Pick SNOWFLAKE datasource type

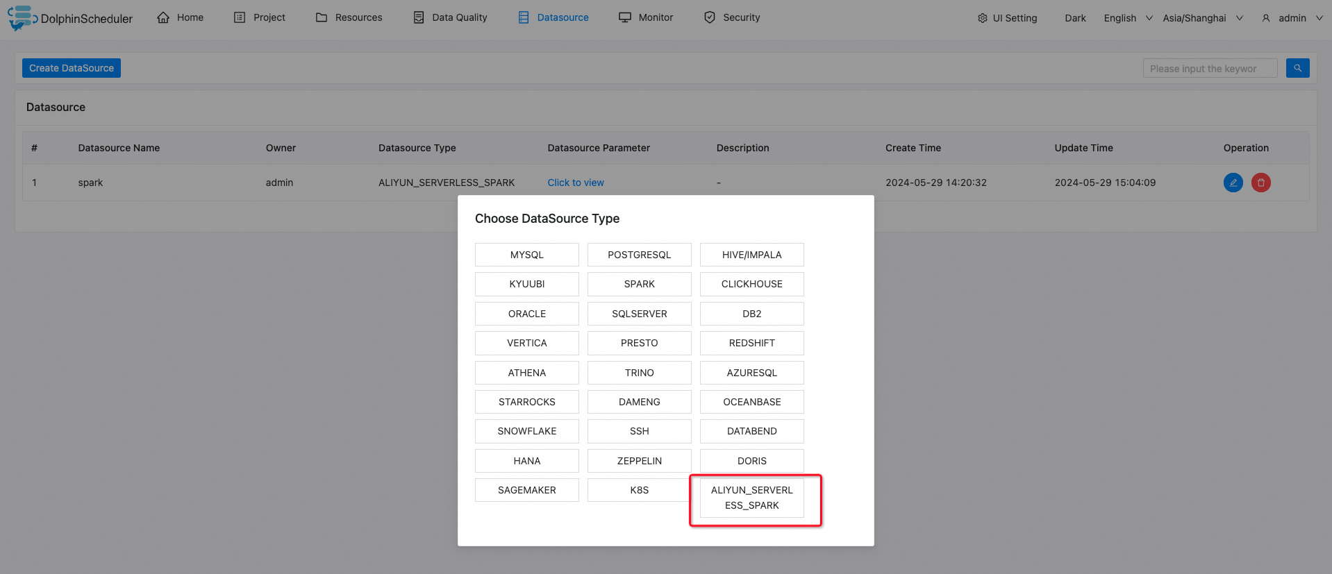(x=526, y=431)
